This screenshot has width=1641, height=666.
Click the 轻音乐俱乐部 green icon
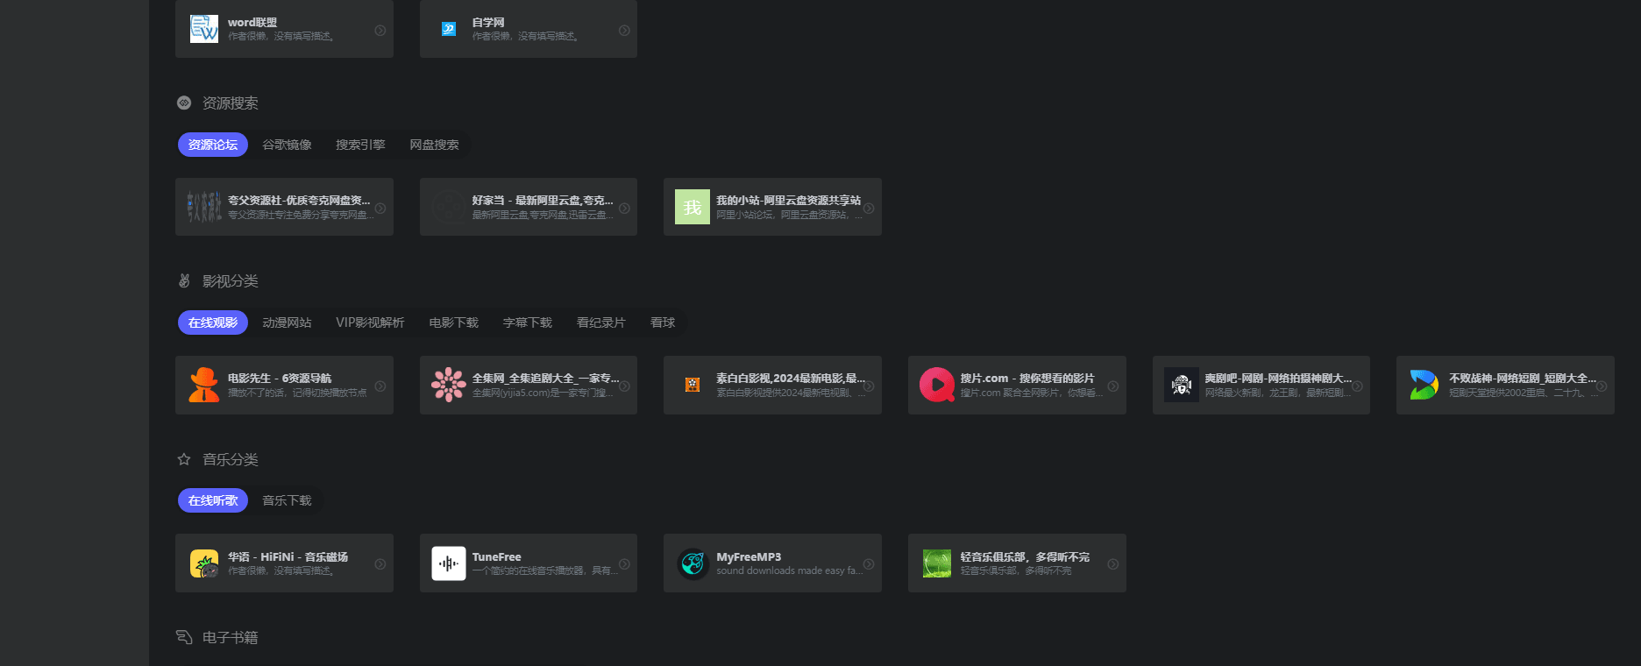[x=936, y=563]
